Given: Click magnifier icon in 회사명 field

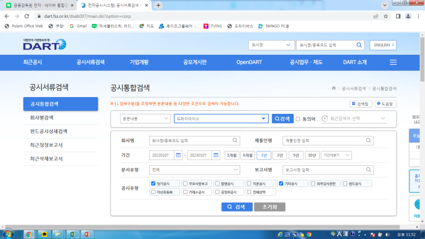Looking at the screenshot, I should tap(235, 140).
